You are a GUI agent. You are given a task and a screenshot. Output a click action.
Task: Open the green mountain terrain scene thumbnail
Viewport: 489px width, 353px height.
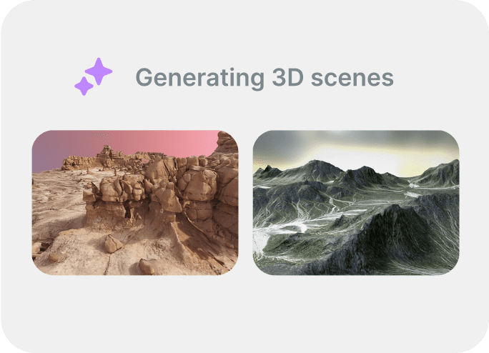coord(356,203)
